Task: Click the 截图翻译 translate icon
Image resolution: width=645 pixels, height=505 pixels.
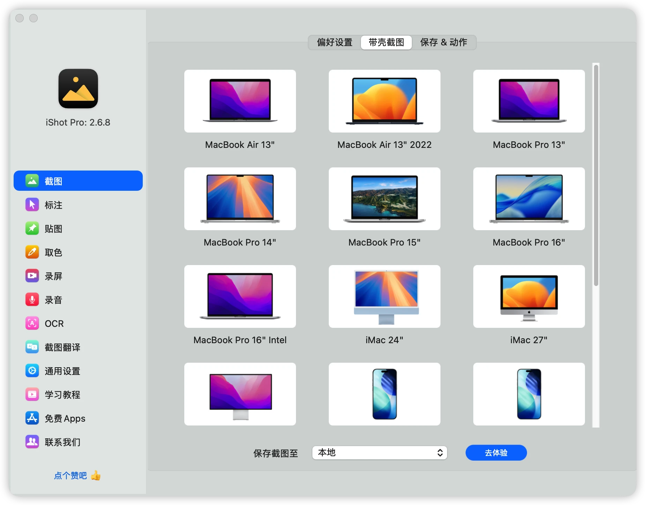Action: [x=32, y=347]
